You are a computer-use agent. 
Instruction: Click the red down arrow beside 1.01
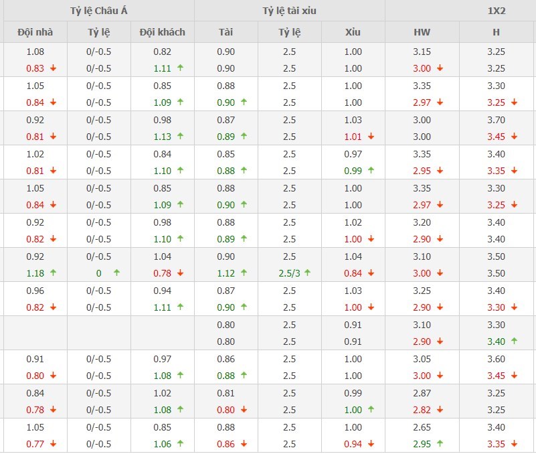[x=371, y=136]
